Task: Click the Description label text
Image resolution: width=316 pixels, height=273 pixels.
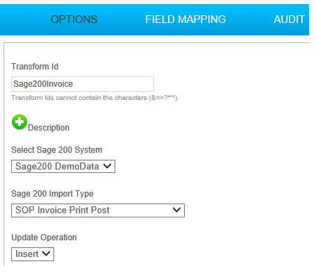Action: tap(49, 128)
